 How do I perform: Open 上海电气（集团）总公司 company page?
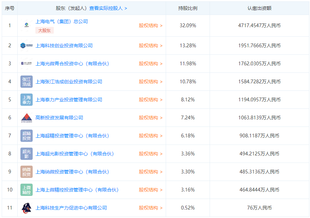tap(62, 21)
